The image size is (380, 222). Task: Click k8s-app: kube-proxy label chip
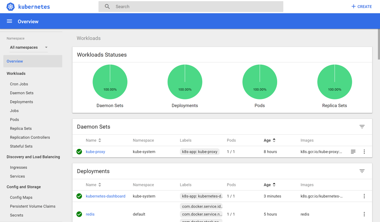point(200,152)
